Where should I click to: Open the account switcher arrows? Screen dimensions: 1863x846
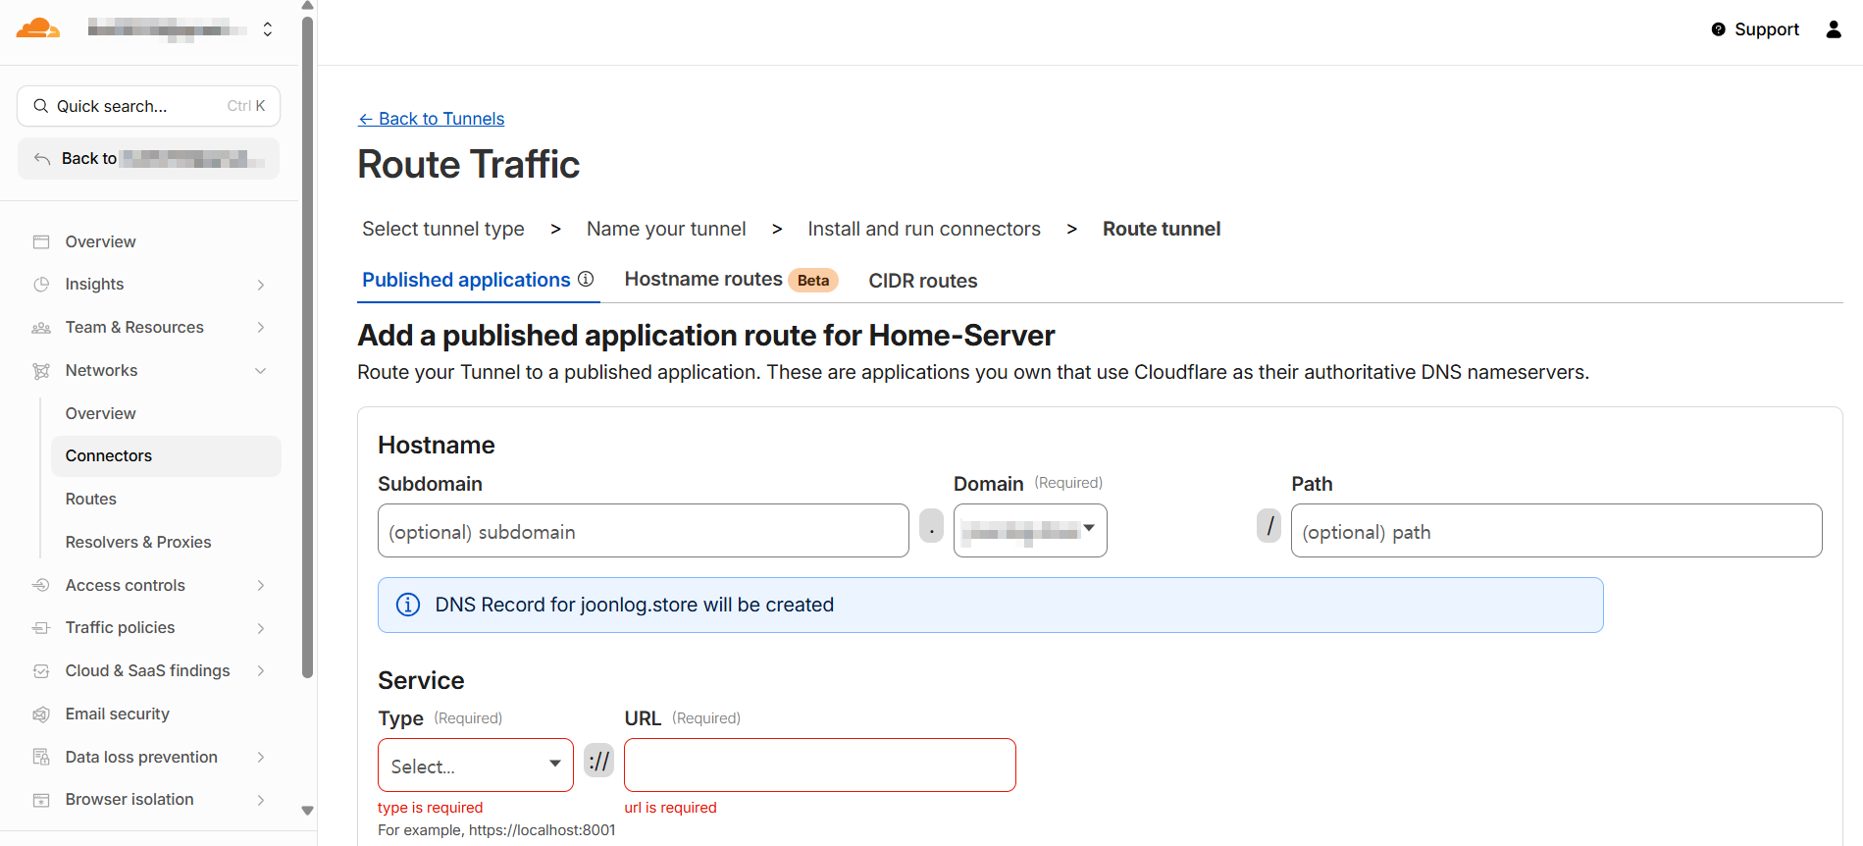tap(268, 29)
